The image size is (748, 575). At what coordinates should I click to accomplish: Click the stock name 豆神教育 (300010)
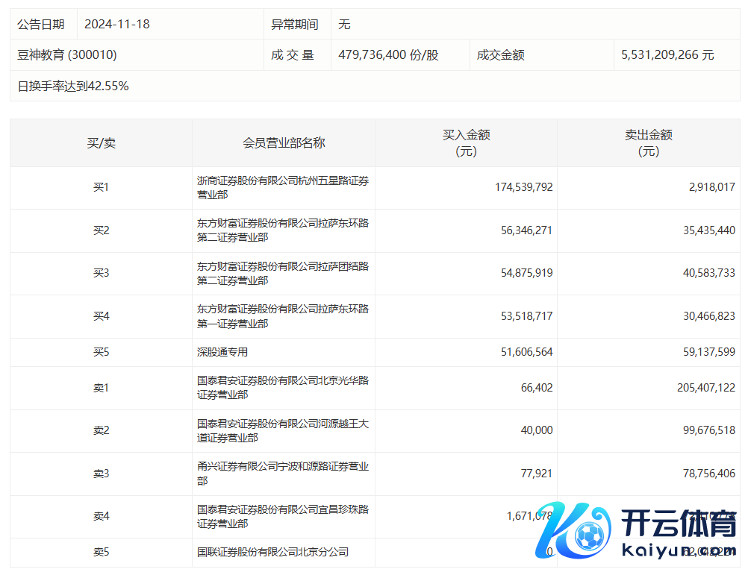[x=67, y=55]
